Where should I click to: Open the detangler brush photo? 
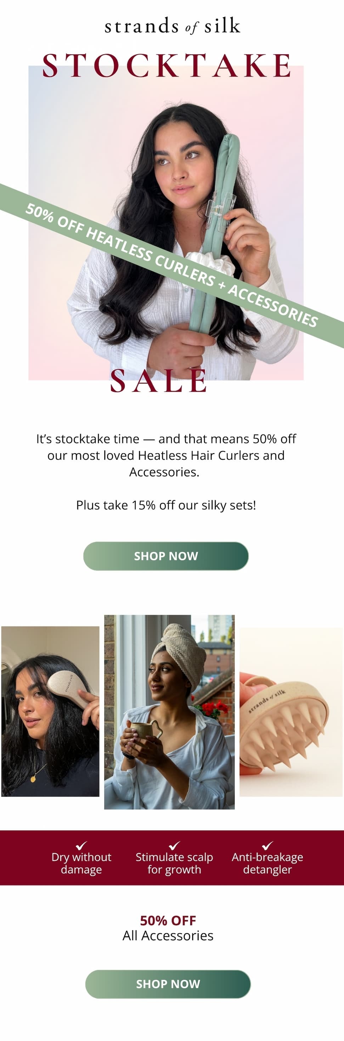pos(50,711)
